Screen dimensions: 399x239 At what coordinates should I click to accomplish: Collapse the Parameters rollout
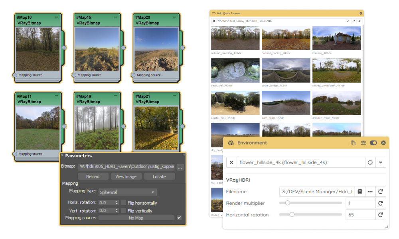(62, 155)
